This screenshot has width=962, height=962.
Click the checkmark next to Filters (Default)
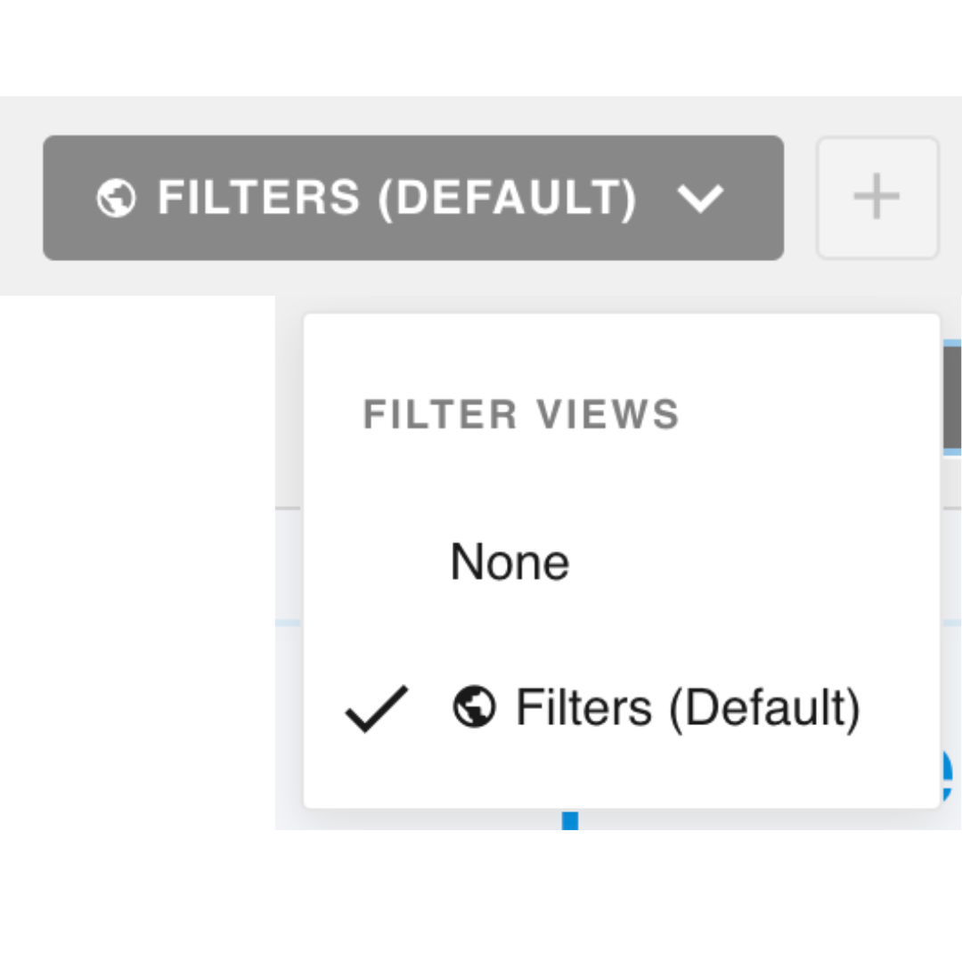379,706
